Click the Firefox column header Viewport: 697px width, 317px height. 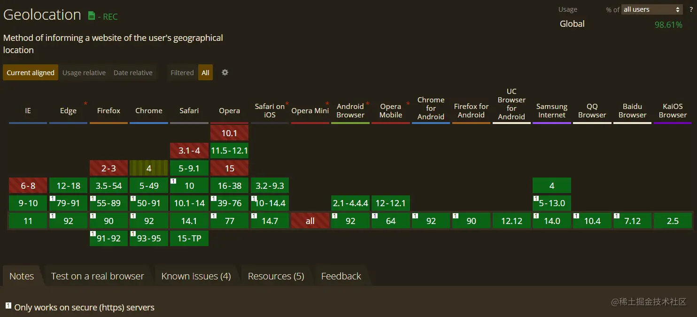click(108, 111)
